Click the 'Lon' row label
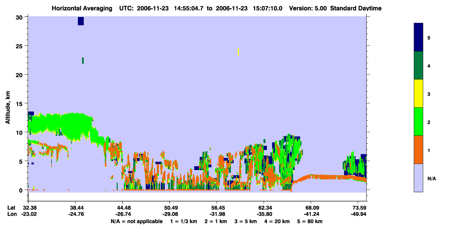The width and height of the screenshot is (450, 231). coord(12,214)
